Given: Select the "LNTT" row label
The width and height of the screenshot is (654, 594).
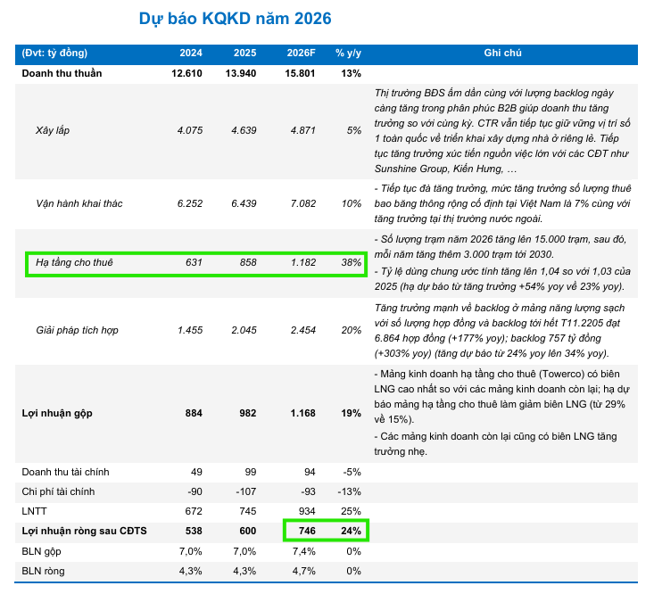Looking at the screenshot, I should click(36, 511).
